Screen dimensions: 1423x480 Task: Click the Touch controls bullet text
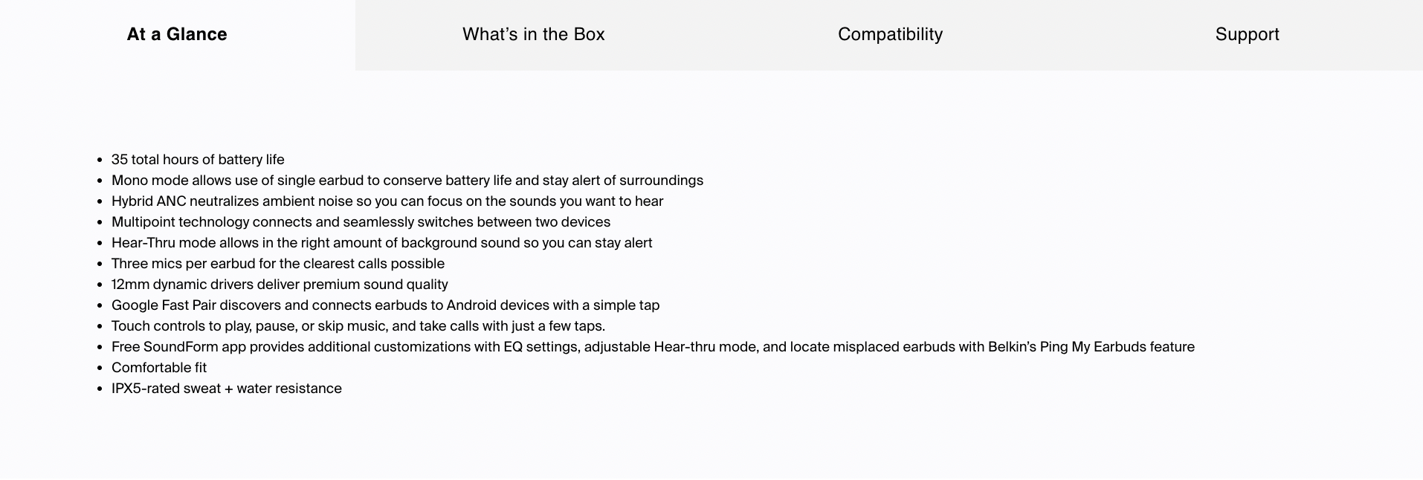coord(358,326)
